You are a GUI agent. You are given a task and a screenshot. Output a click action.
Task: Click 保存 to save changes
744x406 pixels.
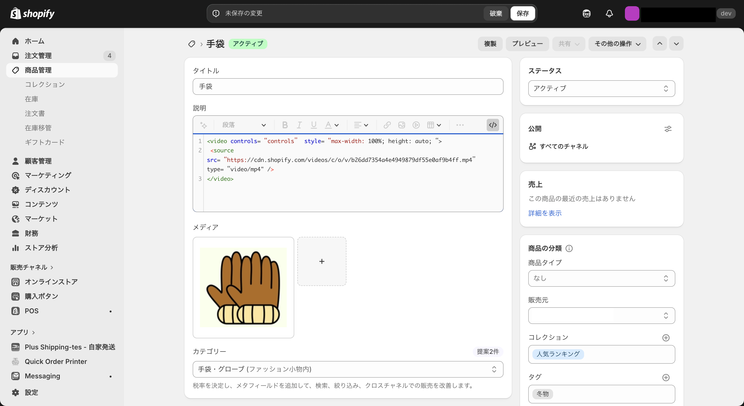522,13
